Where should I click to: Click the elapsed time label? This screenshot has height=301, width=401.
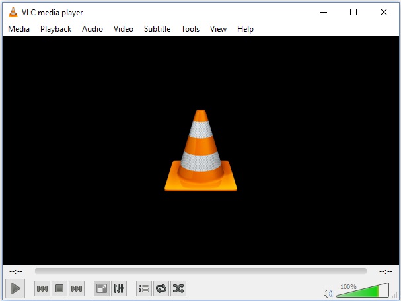16,271
